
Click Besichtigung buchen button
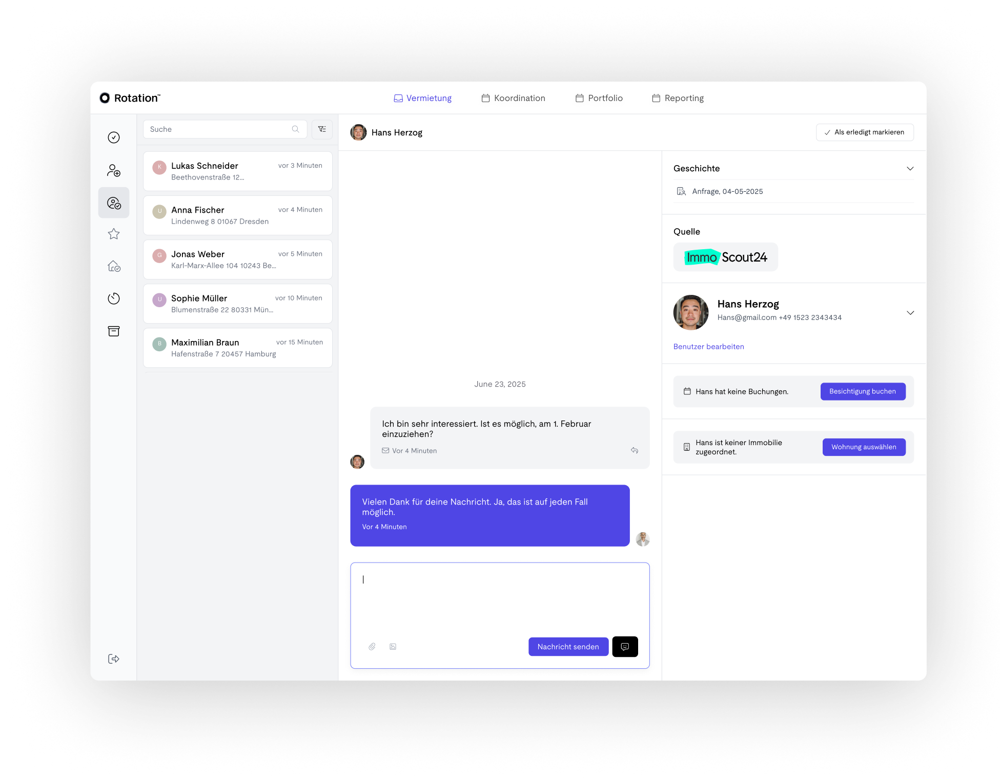tap(863, 391)
